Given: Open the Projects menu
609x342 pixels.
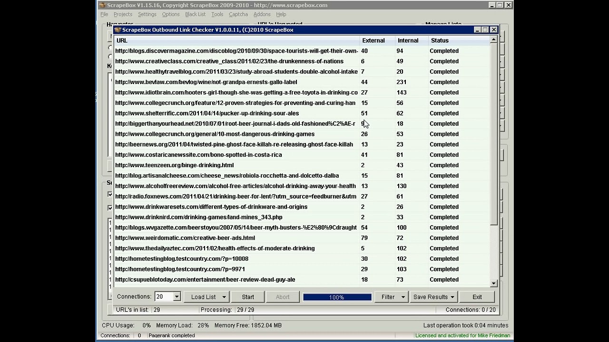Looking at the screenshot, I should [x=123, y=14].
